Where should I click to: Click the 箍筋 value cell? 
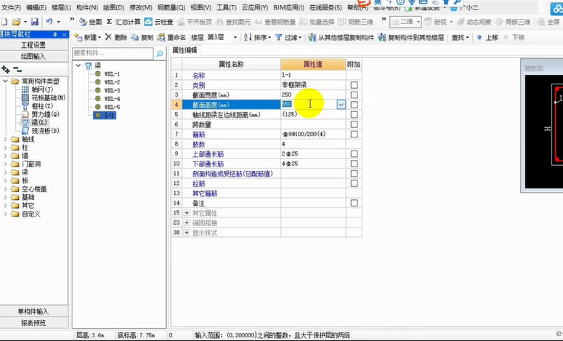click(313, 134)
